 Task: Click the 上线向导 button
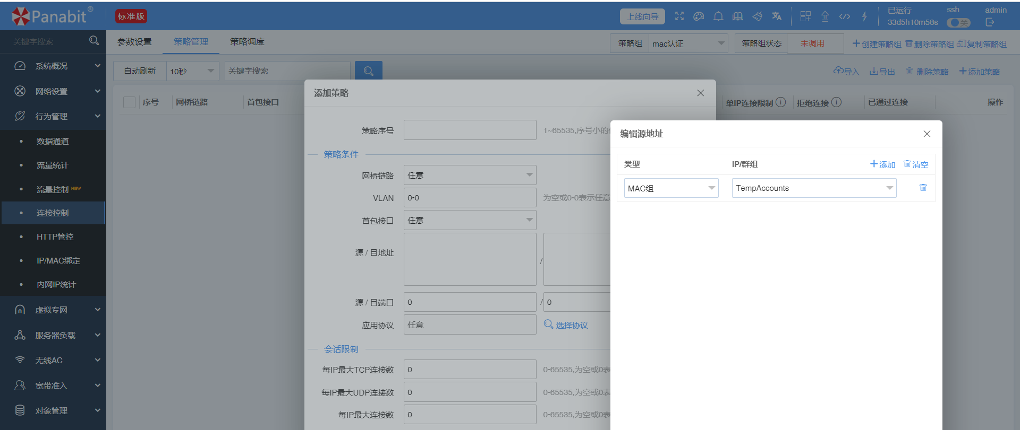642,16
